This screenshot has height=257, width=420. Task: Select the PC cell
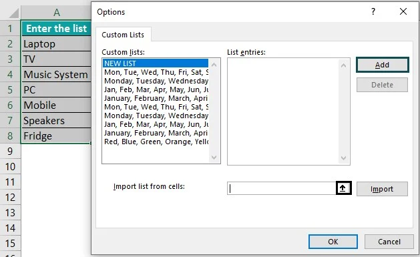[56, 89]
